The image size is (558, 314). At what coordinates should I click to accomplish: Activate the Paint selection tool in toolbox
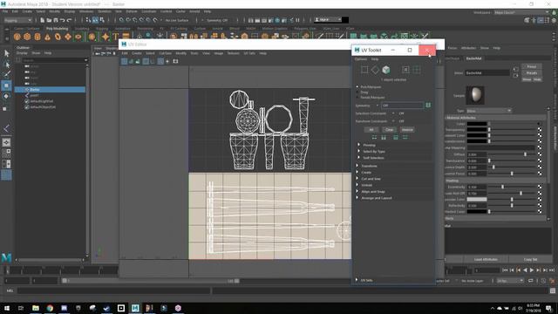click(6, 74)
